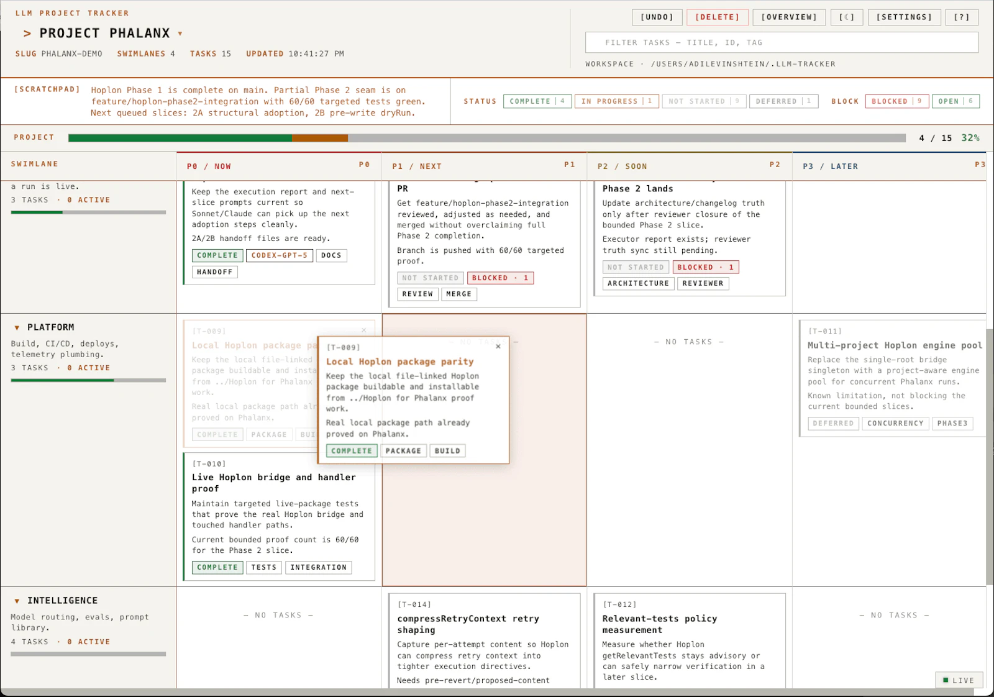Screen dimensions: 994x697
Task: Toggle the OPEN block filter
Action: point(955,101)
